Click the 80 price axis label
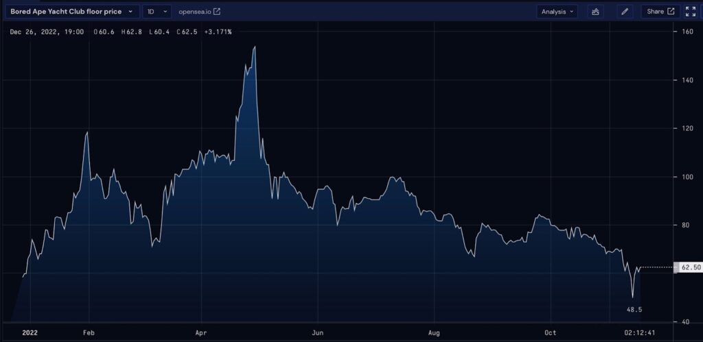Image resolution: width=703 pixels, height=342 pixels. 684,225
